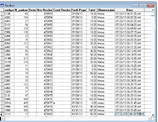Viewport: 158px width, 122px height.
Task: Click receipt number cell 479165
Action: click(44, 58)
